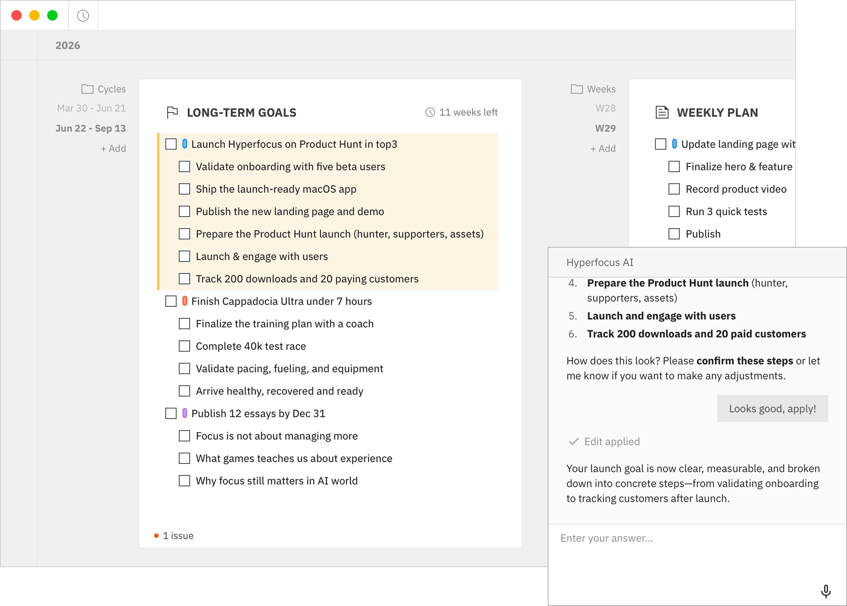847x606 pixels.
Task: Select the Jun 22 - Sep 13 cycle
Action: (91, 128)
